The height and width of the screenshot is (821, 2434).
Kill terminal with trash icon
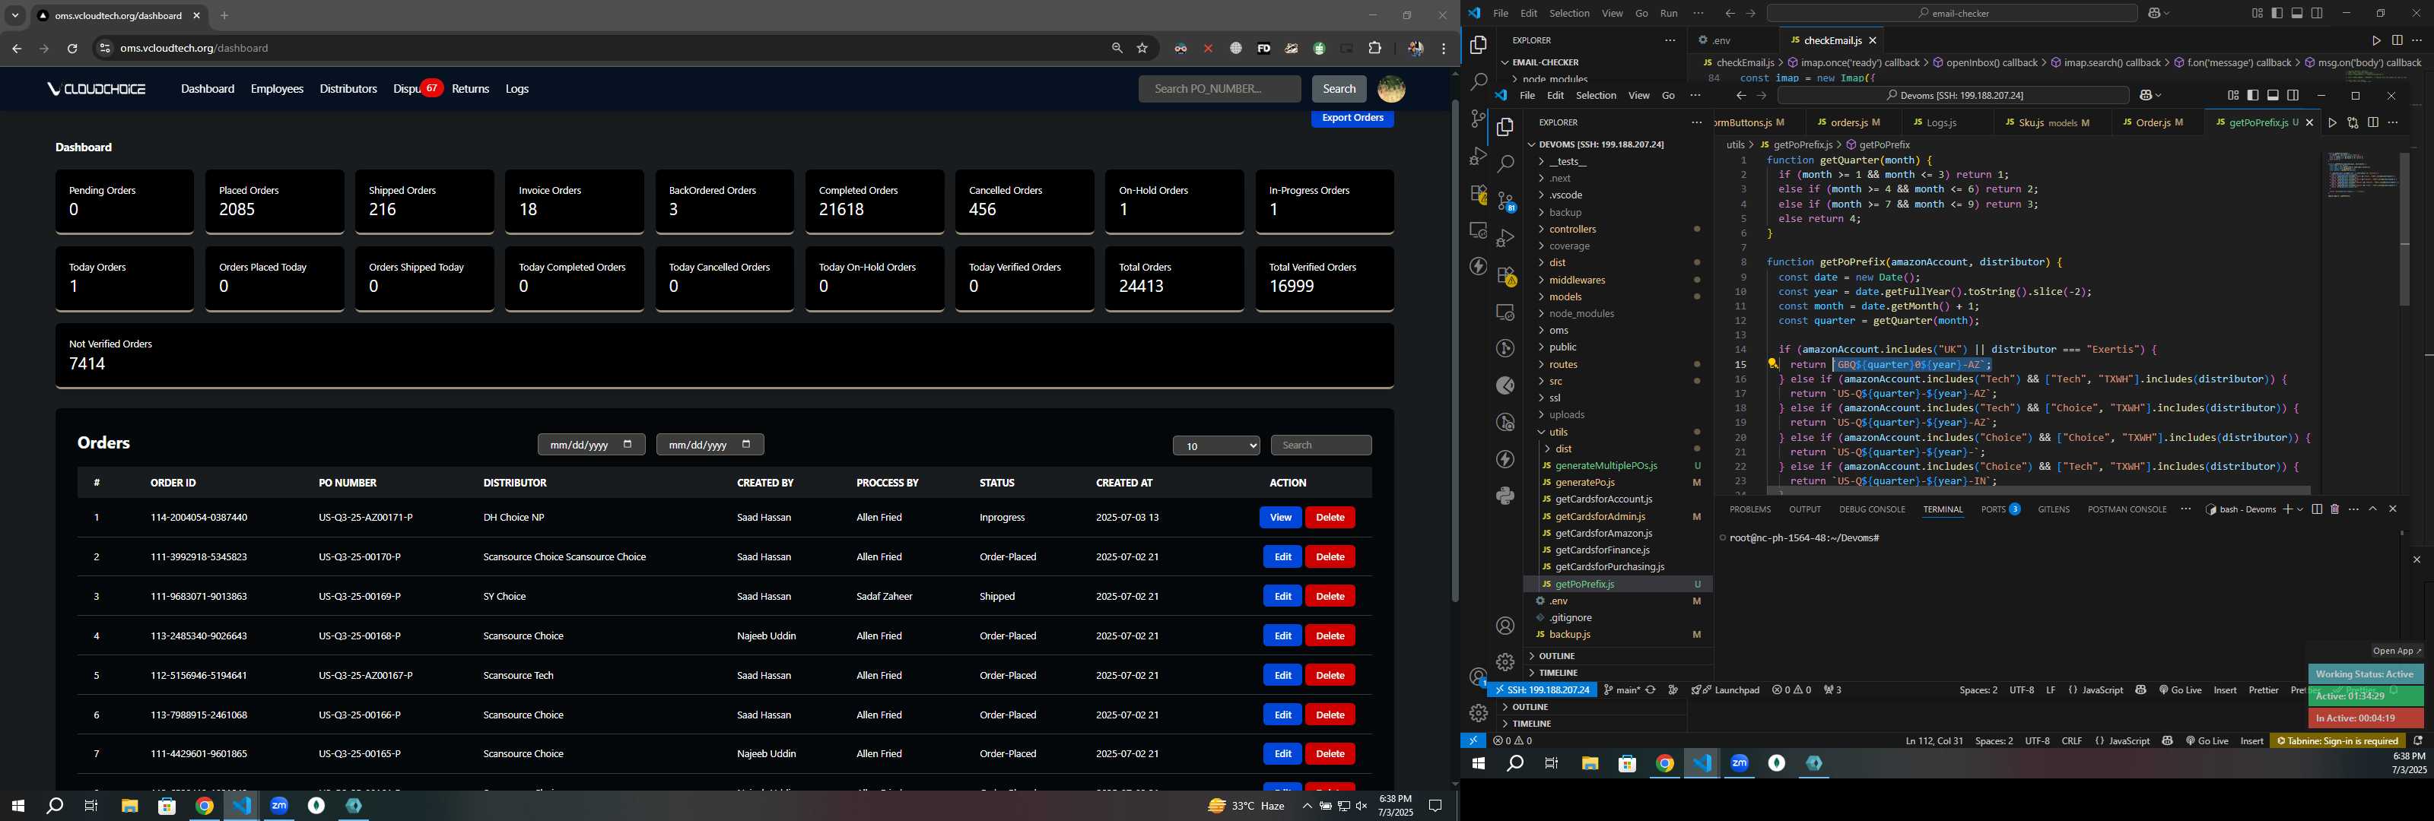coord(2335,509)
